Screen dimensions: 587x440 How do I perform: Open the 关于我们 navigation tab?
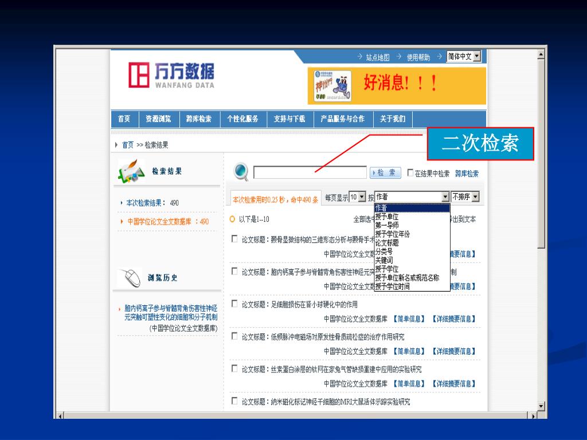tap(392, 119)
